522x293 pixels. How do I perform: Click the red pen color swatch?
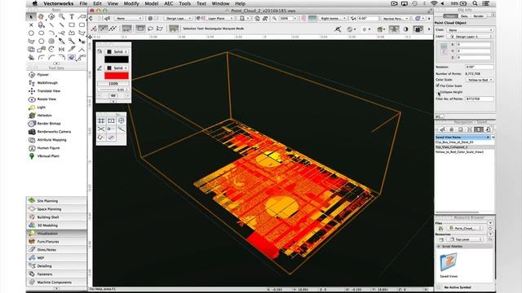[x=117, y=76]
